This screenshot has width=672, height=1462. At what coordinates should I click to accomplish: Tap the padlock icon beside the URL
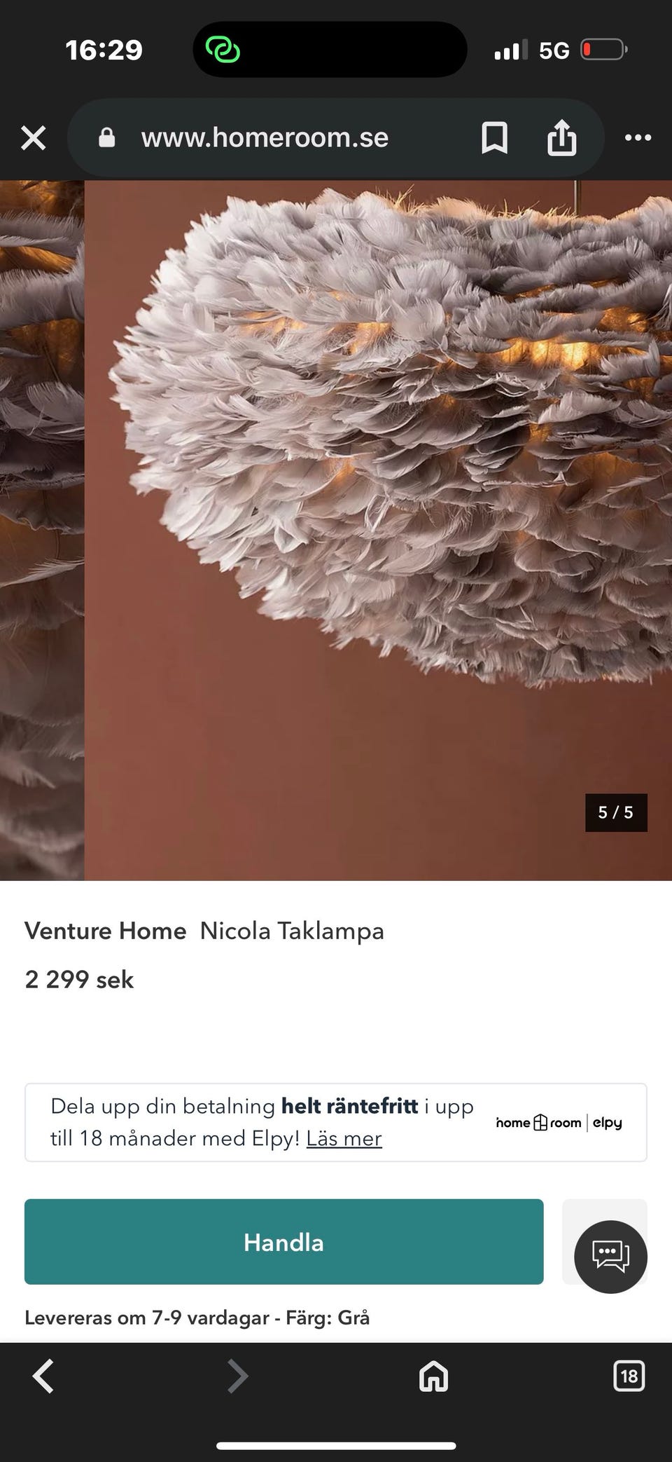107,137
